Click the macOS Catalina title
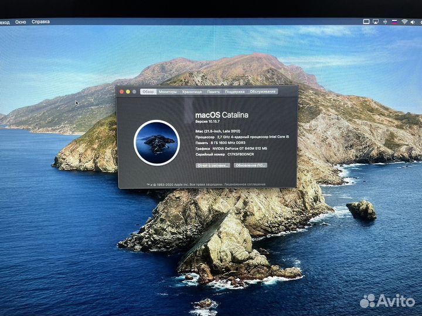This screenshot has height=316, width=422. pyautogui.click(x=222, y=115)
